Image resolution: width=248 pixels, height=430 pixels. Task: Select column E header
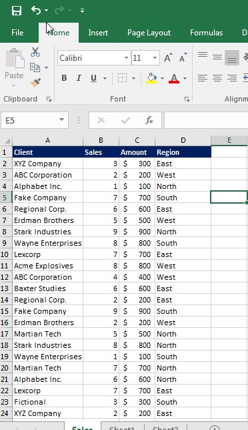tap(229, 140)
